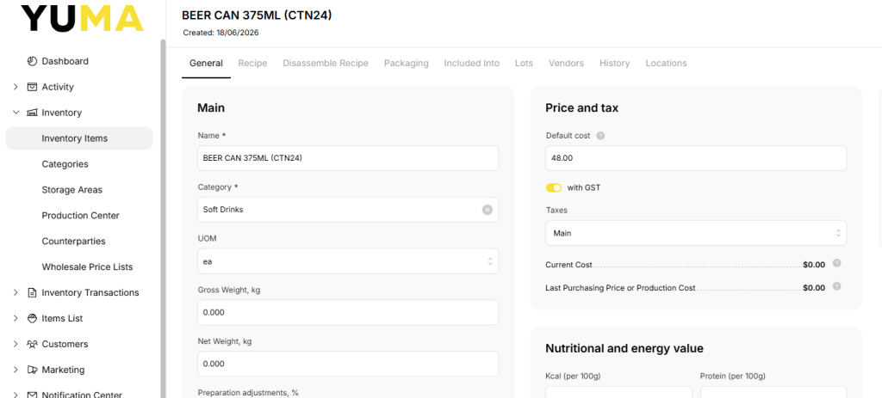
Task: Open the Disassemble Recipe tab
Action: [326, 64]
